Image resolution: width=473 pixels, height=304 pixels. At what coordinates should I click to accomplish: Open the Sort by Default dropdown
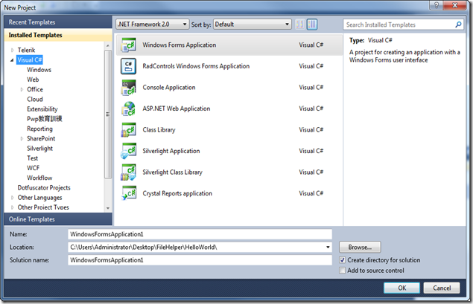point(253,25)
